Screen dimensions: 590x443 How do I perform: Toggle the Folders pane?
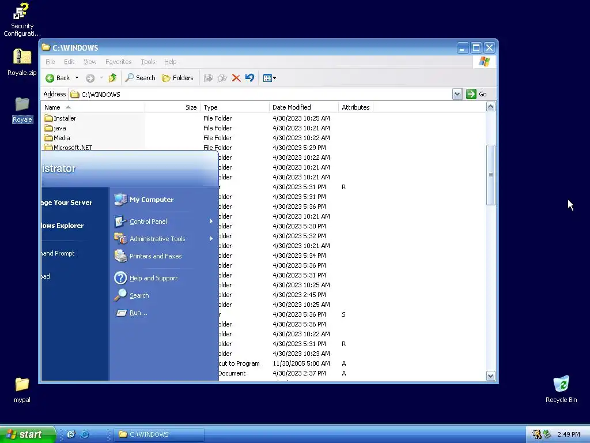[177, 78]
